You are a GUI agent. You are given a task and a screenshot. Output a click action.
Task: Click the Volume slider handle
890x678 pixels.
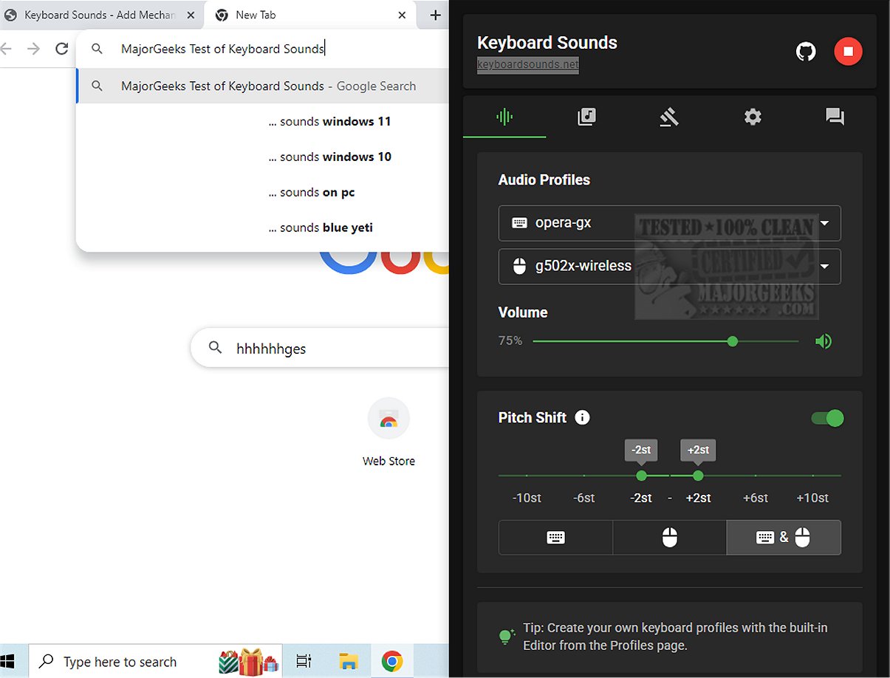point(732,341)
